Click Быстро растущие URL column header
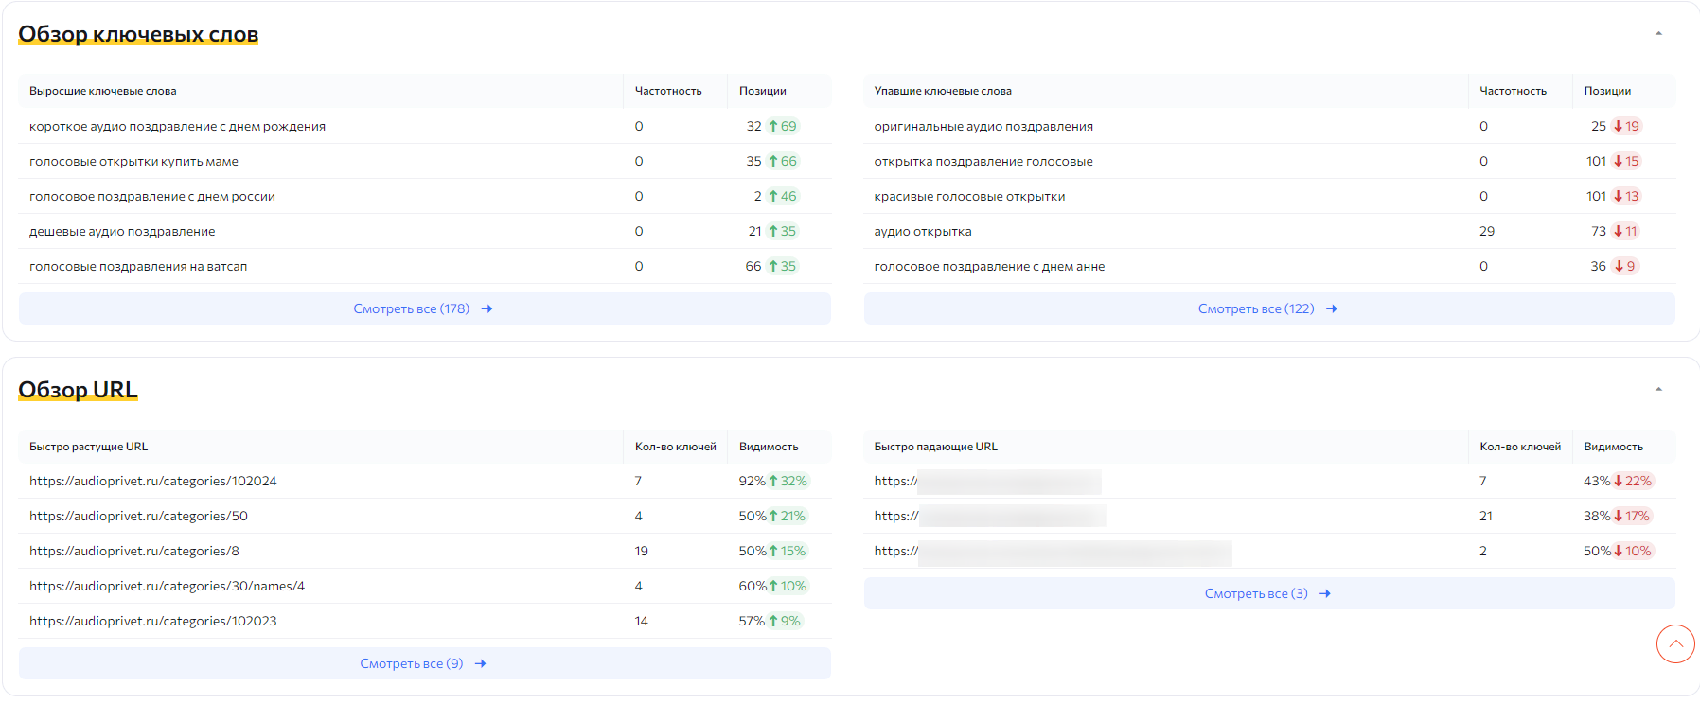Viewport: 1700px width, 704px height. 88,447
